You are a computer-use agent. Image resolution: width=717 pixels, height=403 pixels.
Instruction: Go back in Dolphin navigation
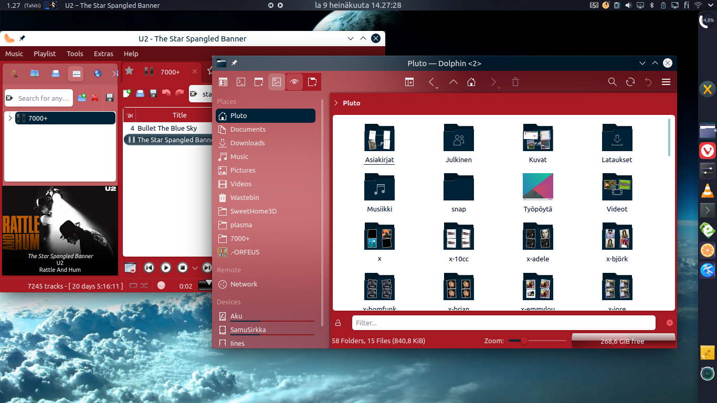(x=431, y=82)
